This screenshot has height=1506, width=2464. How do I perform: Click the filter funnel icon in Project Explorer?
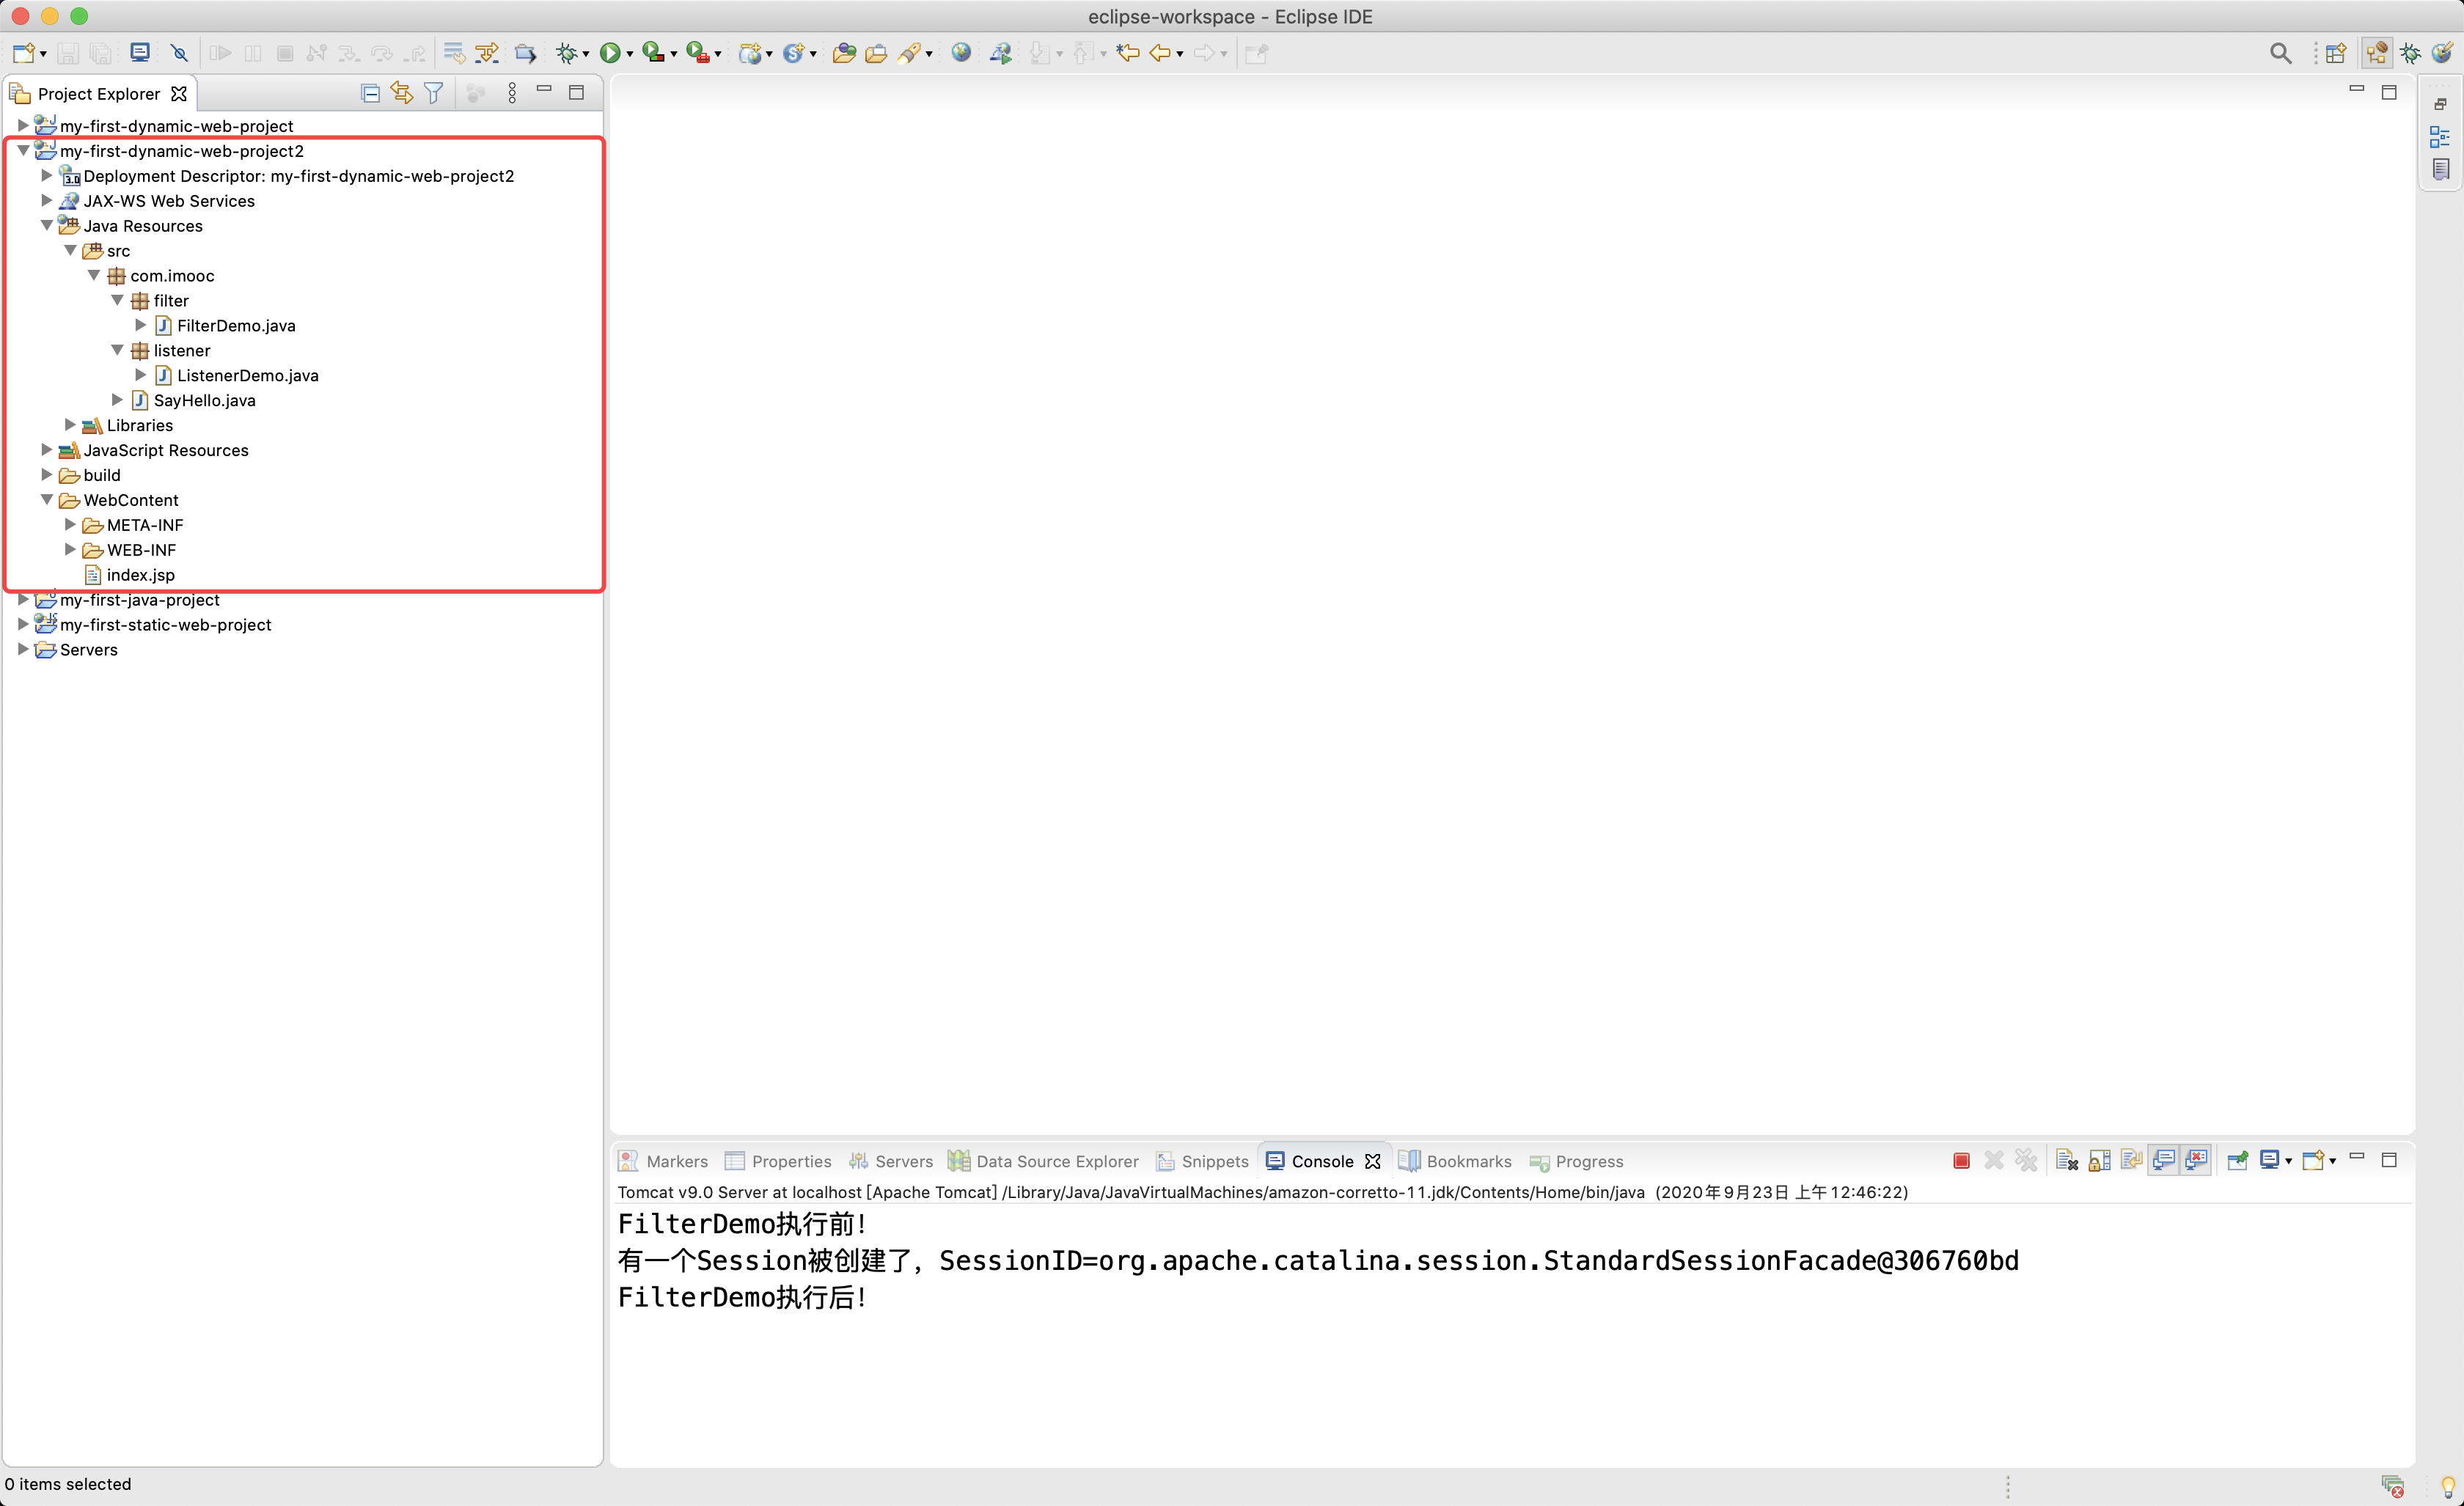coord(434,93)
